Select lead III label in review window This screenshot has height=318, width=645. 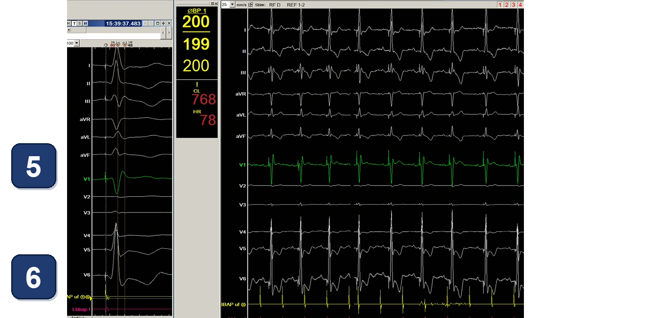[88, 101]
